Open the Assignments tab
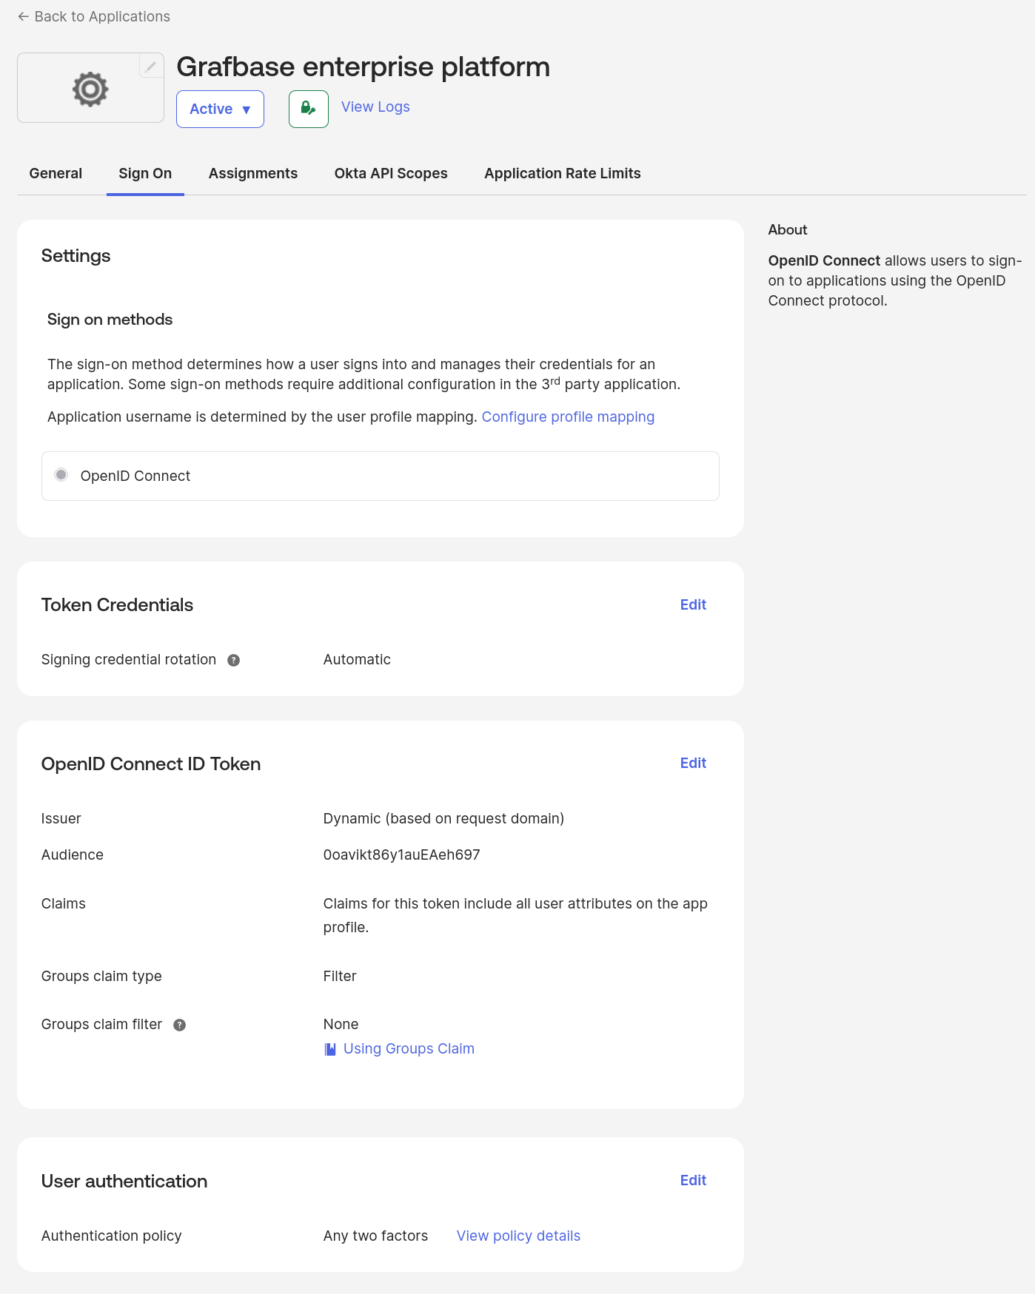Screen dimensions: 1035x1294 coord(253,173)
